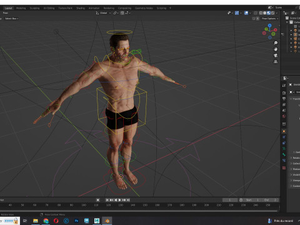The height and width of the screenshot is (225, 300).
Task: Toggle X-ray mode
Action: pyautogui.click(x=256, y=13)
